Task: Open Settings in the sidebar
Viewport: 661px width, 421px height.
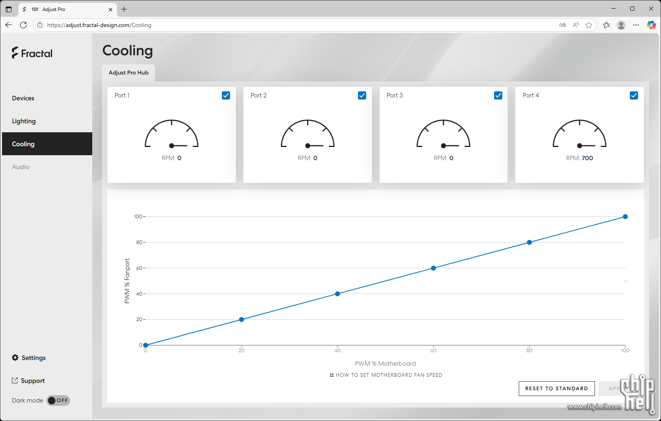Action: point(34,358)
